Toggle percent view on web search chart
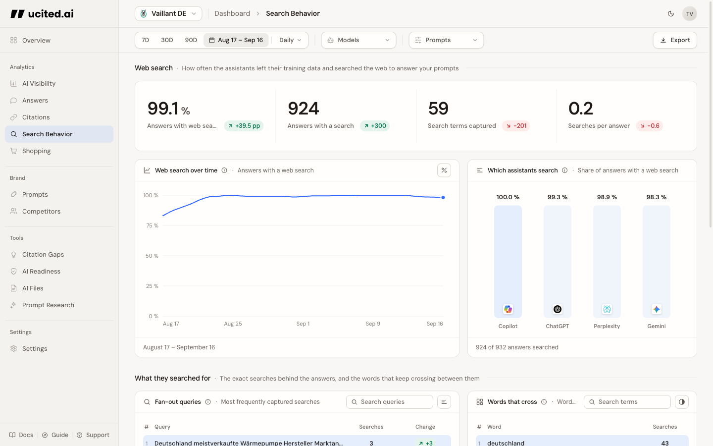The height and width of the screenshot is (446, 713). click(x=444, y=170)
